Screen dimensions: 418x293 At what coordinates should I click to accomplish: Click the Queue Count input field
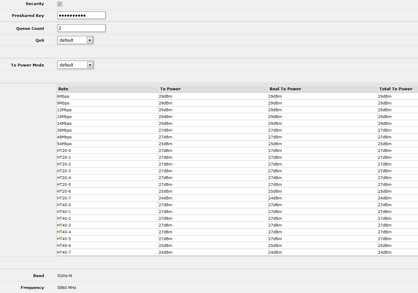click(x=81, y=28)
